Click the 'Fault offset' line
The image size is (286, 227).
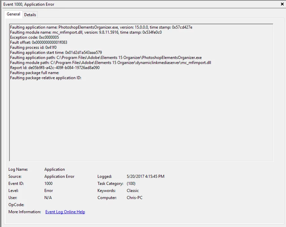click(39, 42)
